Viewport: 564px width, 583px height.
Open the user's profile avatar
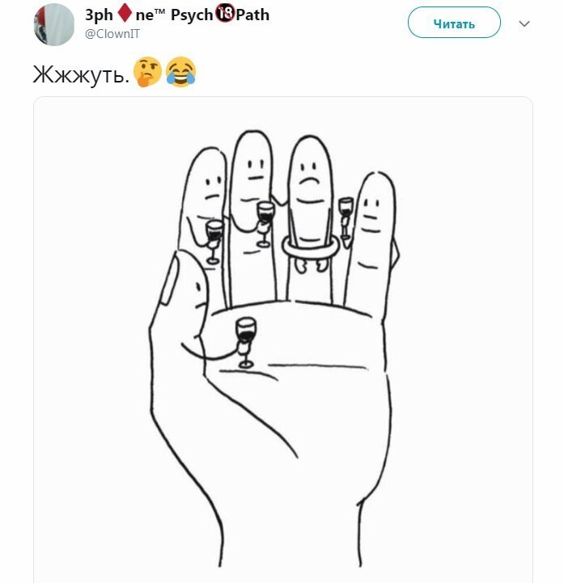54,24
